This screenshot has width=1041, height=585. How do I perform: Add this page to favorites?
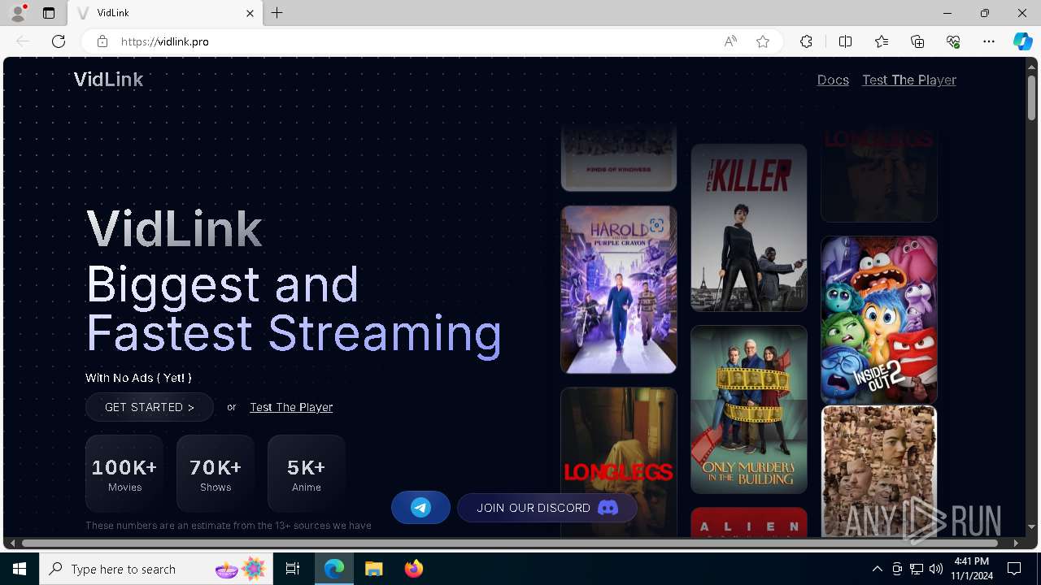[763, 41]
